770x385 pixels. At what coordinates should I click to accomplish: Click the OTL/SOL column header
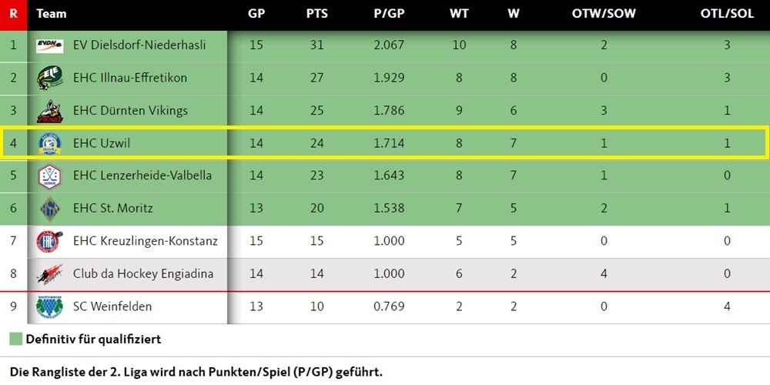[727, 14]
